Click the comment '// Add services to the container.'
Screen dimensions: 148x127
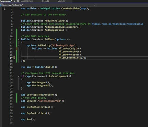[x=44, y=15]
